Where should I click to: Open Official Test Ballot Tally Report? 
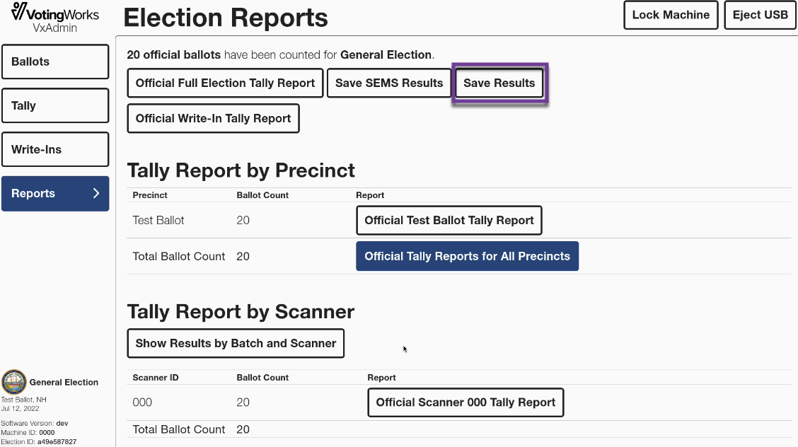coord(449,220)
